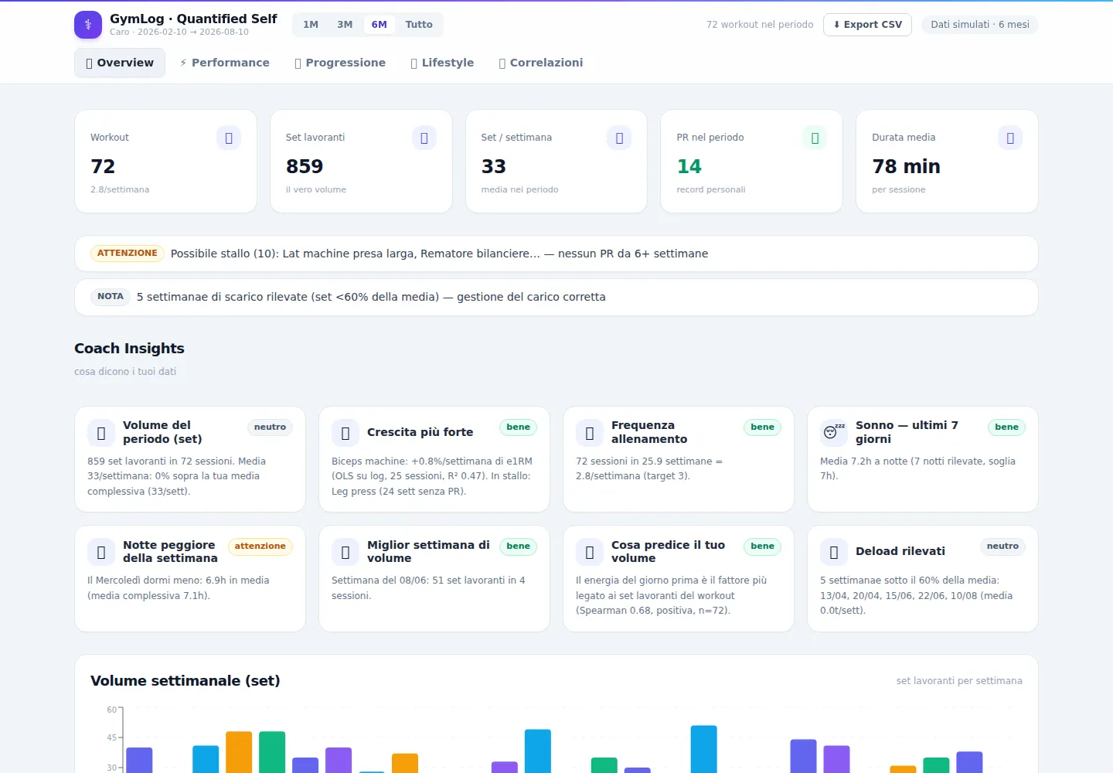
Task: Click the Dati simulati 6 mesi badge
Action: coord(979,25)
